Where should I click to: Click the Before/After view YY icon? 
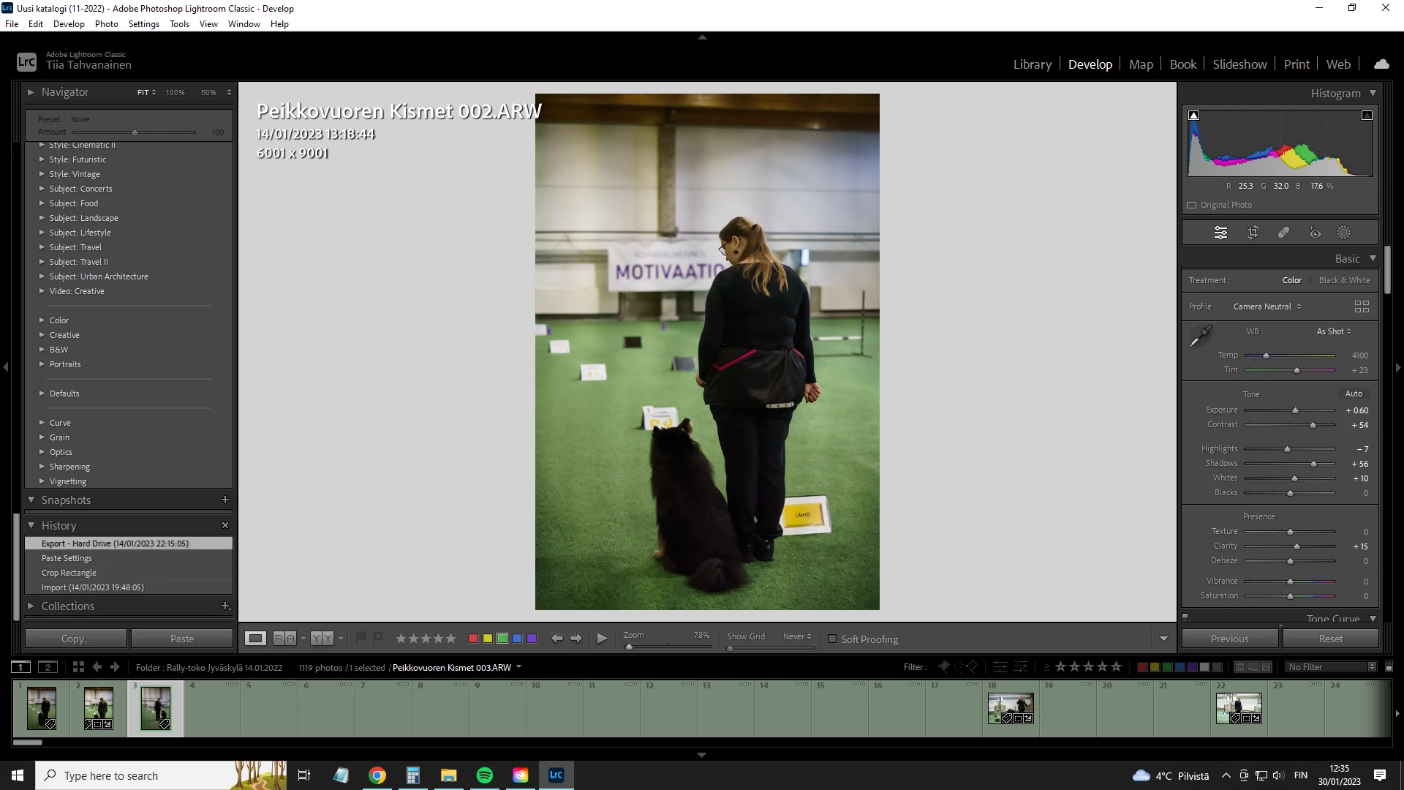click(322, 639)
